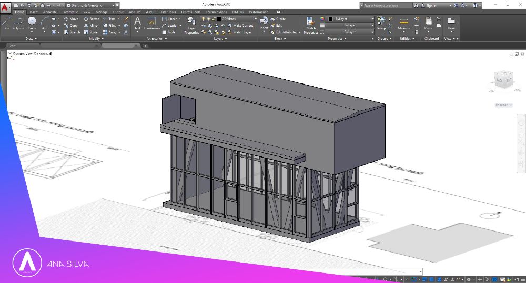526x283 pixels.
Task: Select the Polyline tool
Action: (x=18, y=24)
